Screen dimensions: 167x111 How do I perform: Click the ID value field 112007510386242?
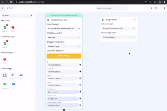[63, 65]
